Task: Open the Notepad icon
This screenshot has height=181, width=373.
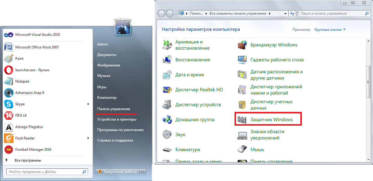Action: click(8, 81)
